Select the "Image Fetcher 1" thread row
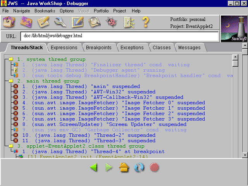Image resolution: width=248 pixels, height=186 pixels. pos(114,108)
